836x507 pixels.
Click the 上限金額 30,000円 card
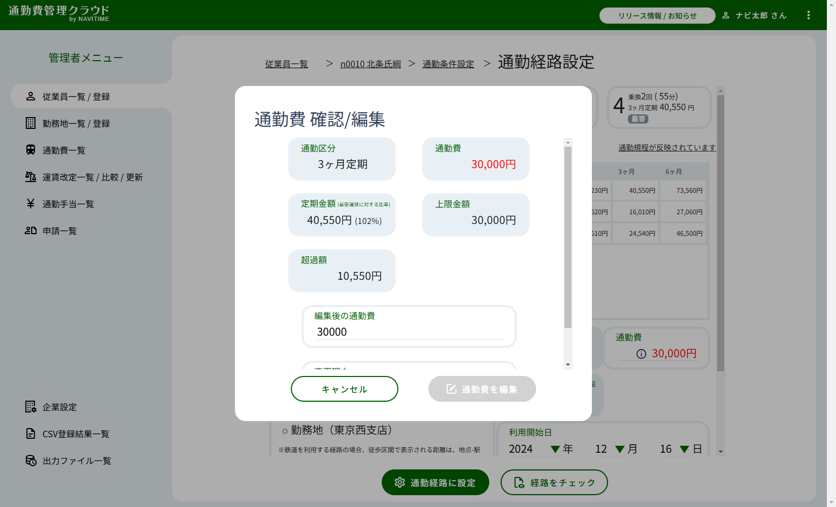(x=476, y=215)
